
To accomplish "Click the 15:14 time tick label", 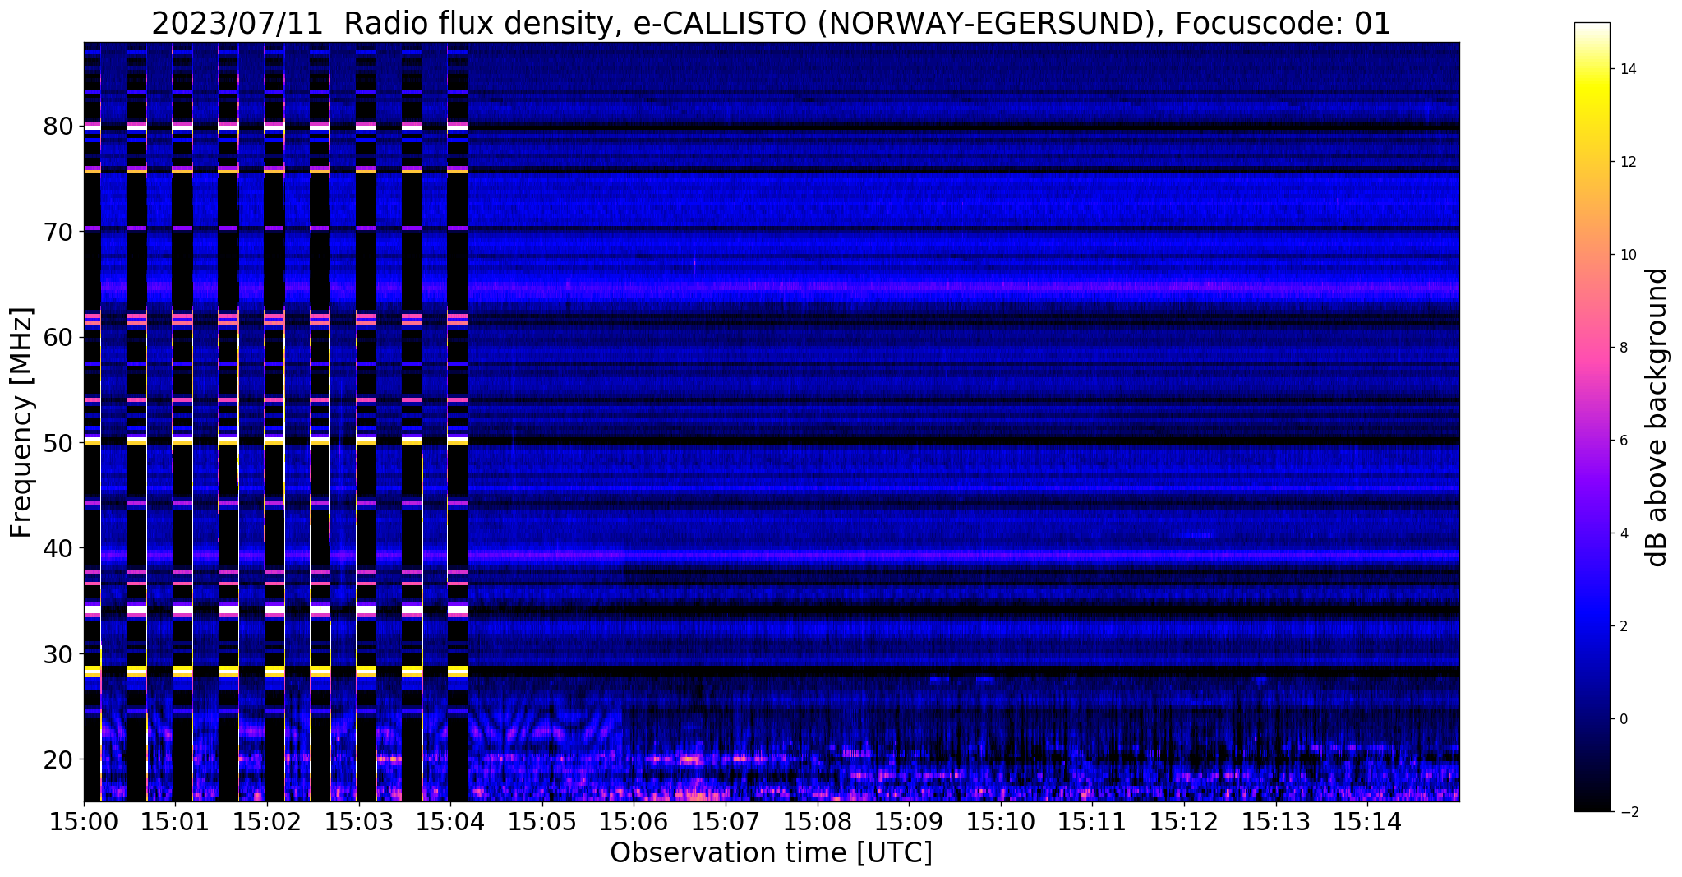I will (x=1367, y=821).
